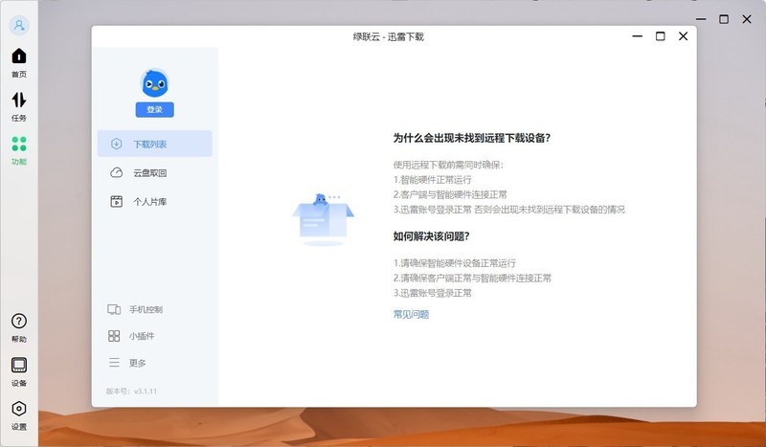Click the empty box illustration
This screenshot has height=447, width=766.
(x=323, y=219)
